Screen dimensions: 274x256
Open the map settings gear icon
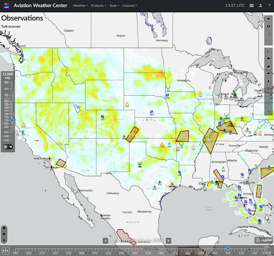(268, 27)
